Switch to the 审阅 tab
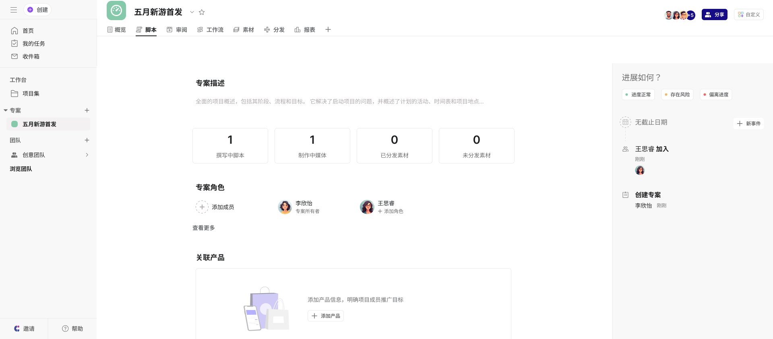 pos(177,30)
